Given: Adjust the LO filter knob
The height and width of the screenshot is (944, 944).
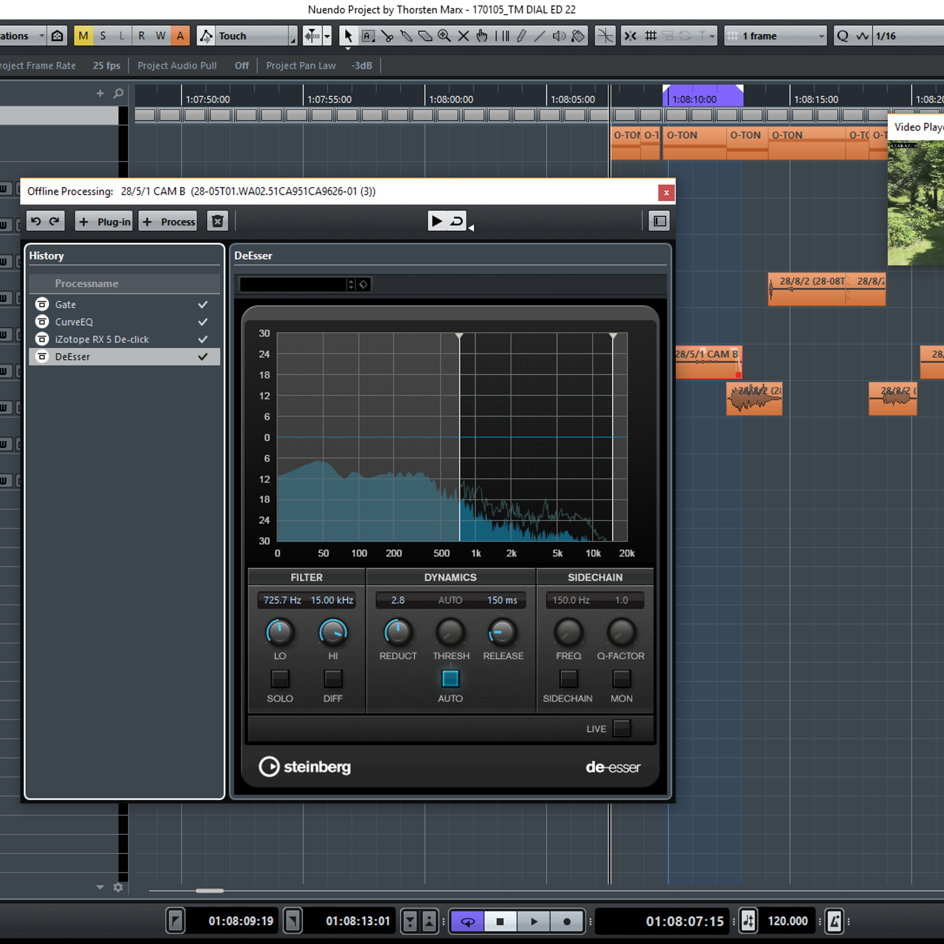Looking at the screenshot, I should point(280,632).
